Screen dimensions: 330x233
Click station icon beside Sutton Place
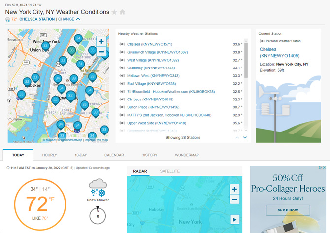[x=122, y=107]
